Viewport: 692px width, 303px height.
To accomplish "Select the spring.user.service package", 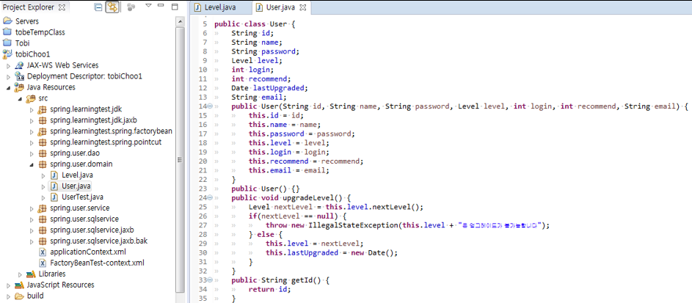I will point(79,208).
